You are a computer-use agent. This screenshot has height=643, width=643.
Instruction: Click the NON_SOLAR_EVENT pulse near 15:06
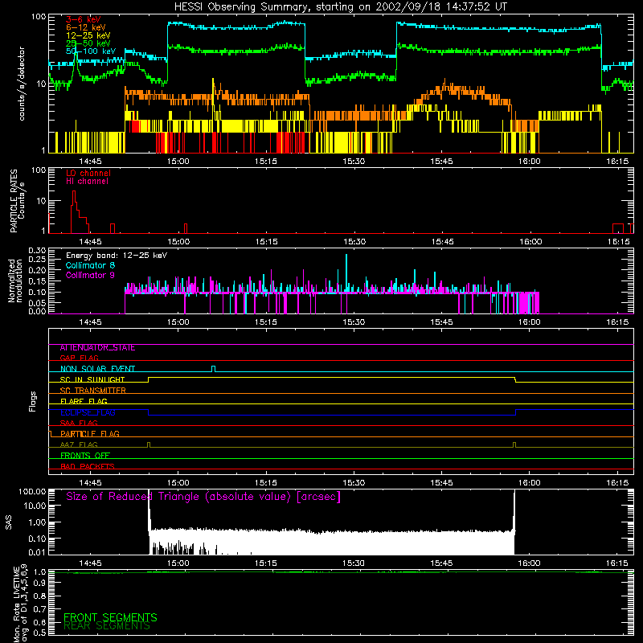click(x=213, y=369)
